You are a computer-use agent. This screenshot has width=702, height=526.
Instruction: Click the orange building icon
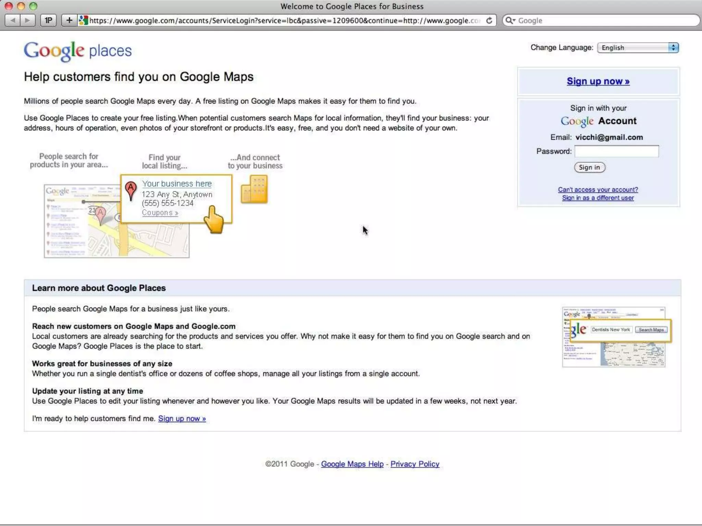(254, 189)
